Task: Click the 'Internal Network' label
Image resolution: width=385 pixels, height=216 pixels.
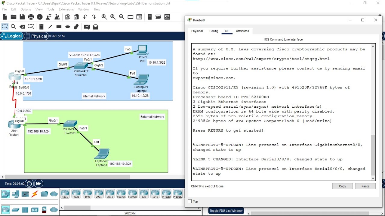Action: (x=94, y=96)
